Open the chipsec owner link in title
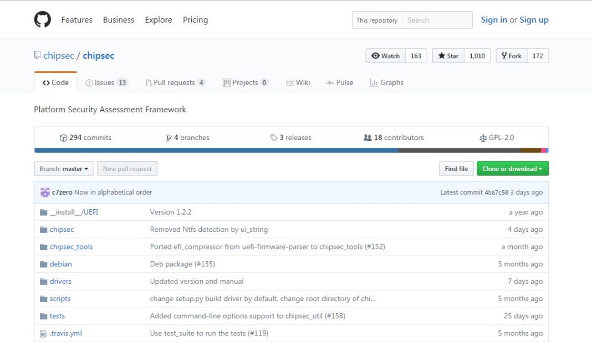Image resolution: width=592 pixels, height=342 pixels. point(59,55)
